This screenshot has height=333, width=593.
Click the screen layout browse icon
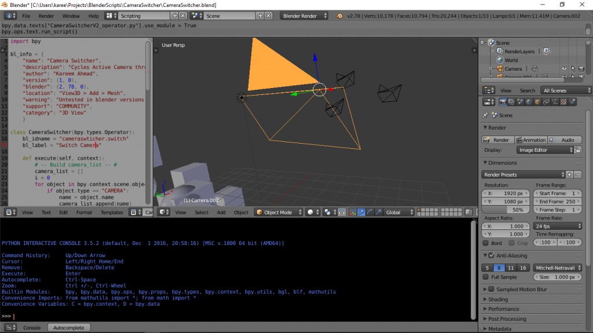(x=111, y=16)
